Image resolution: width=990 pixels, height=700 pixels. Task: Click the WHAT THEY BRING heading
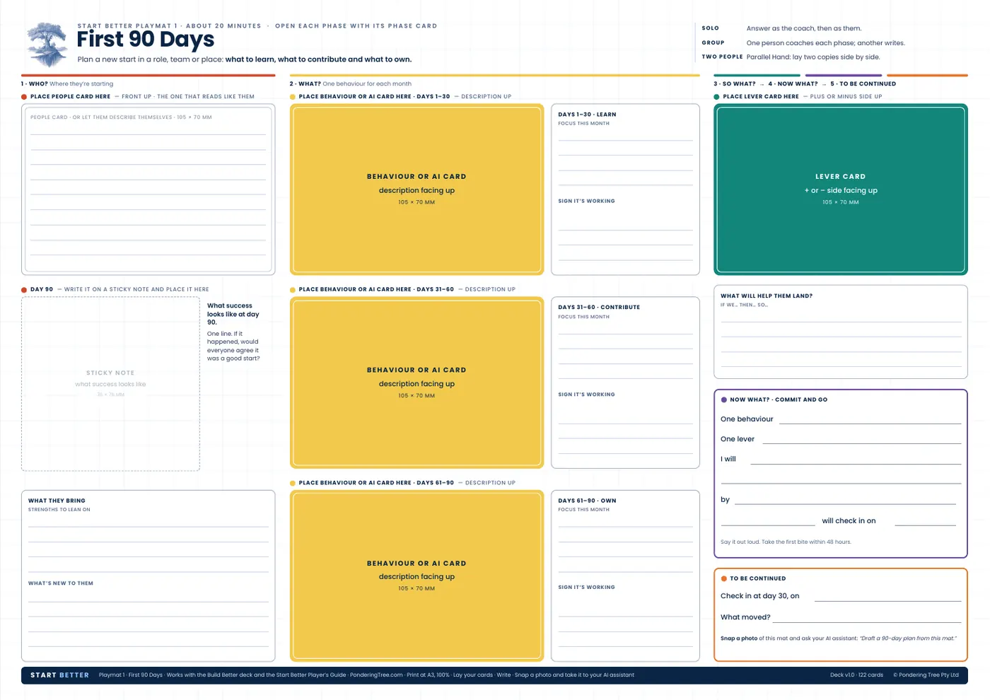pyautogui.click(x=57, y=501)
